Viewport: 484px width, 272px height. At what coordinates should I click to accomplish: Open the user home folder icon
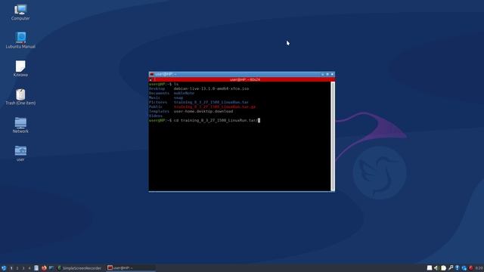[20, 153]
